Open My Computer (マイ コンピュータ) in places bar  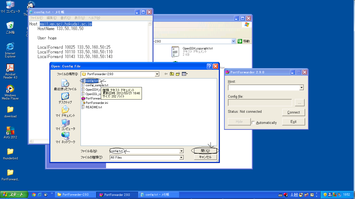[65, 125]
